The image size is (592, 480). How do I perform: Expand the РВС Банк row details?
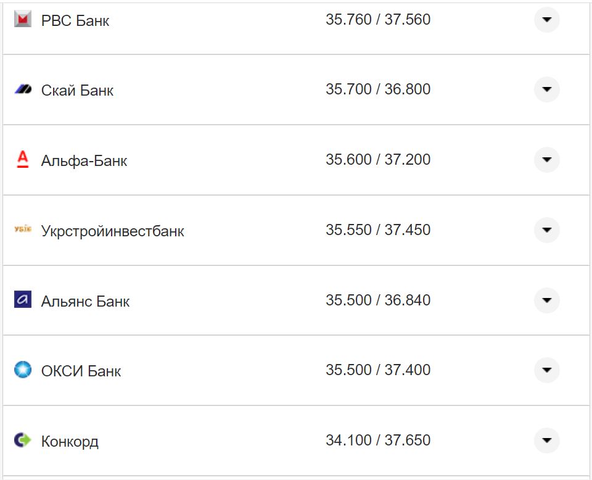click(x=546, y=20)
